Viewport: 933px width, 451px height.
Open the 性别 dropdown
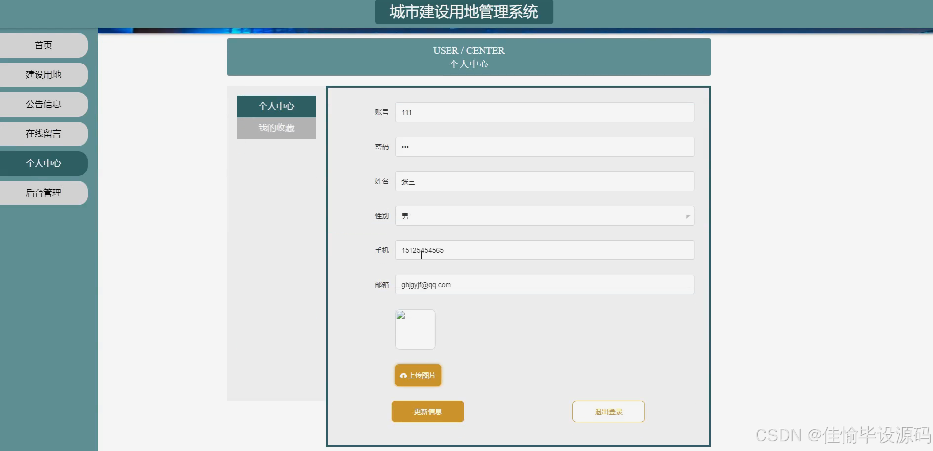[545, 216]
